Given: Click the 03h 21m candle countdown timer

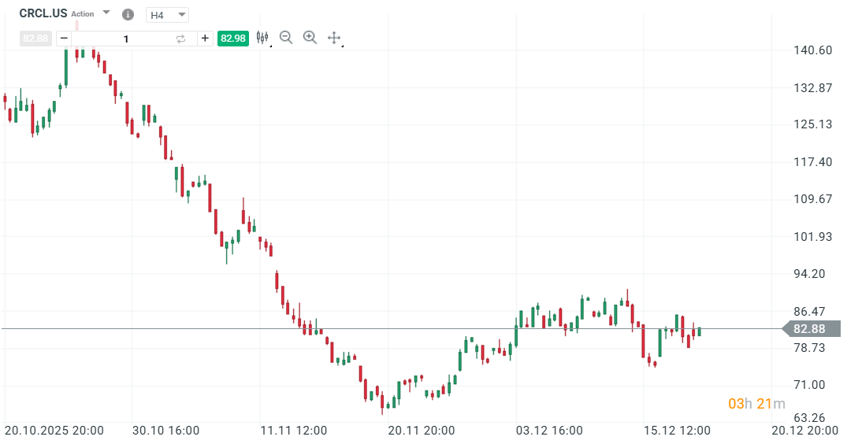Looking at the screenshot, I should 756,404.
